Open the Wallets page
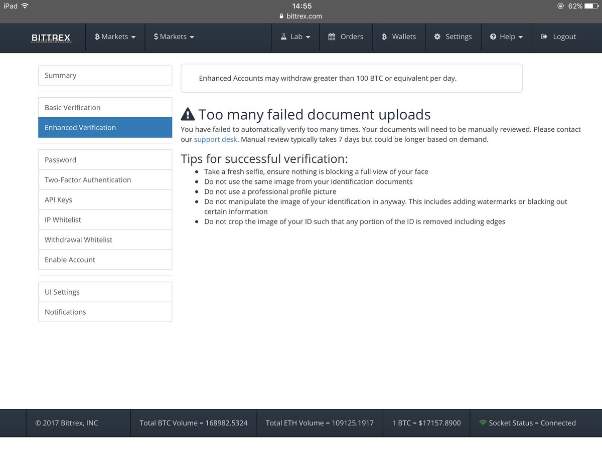This screenshot has width=602, height=451. point(399,37)
